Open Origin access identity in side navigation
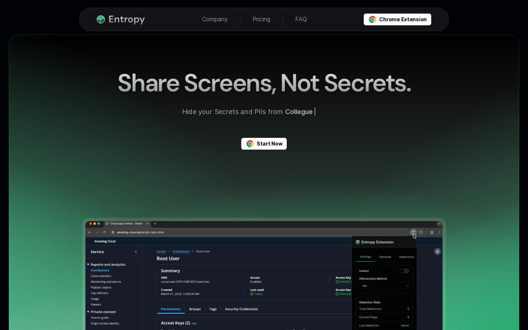This screenshot has width=528, height=330. tap(105, 323)
